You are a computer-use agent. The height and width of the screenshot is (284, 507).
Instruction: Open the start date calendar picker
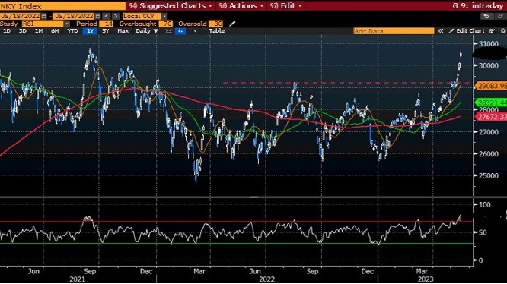click(x=44, y=16)
